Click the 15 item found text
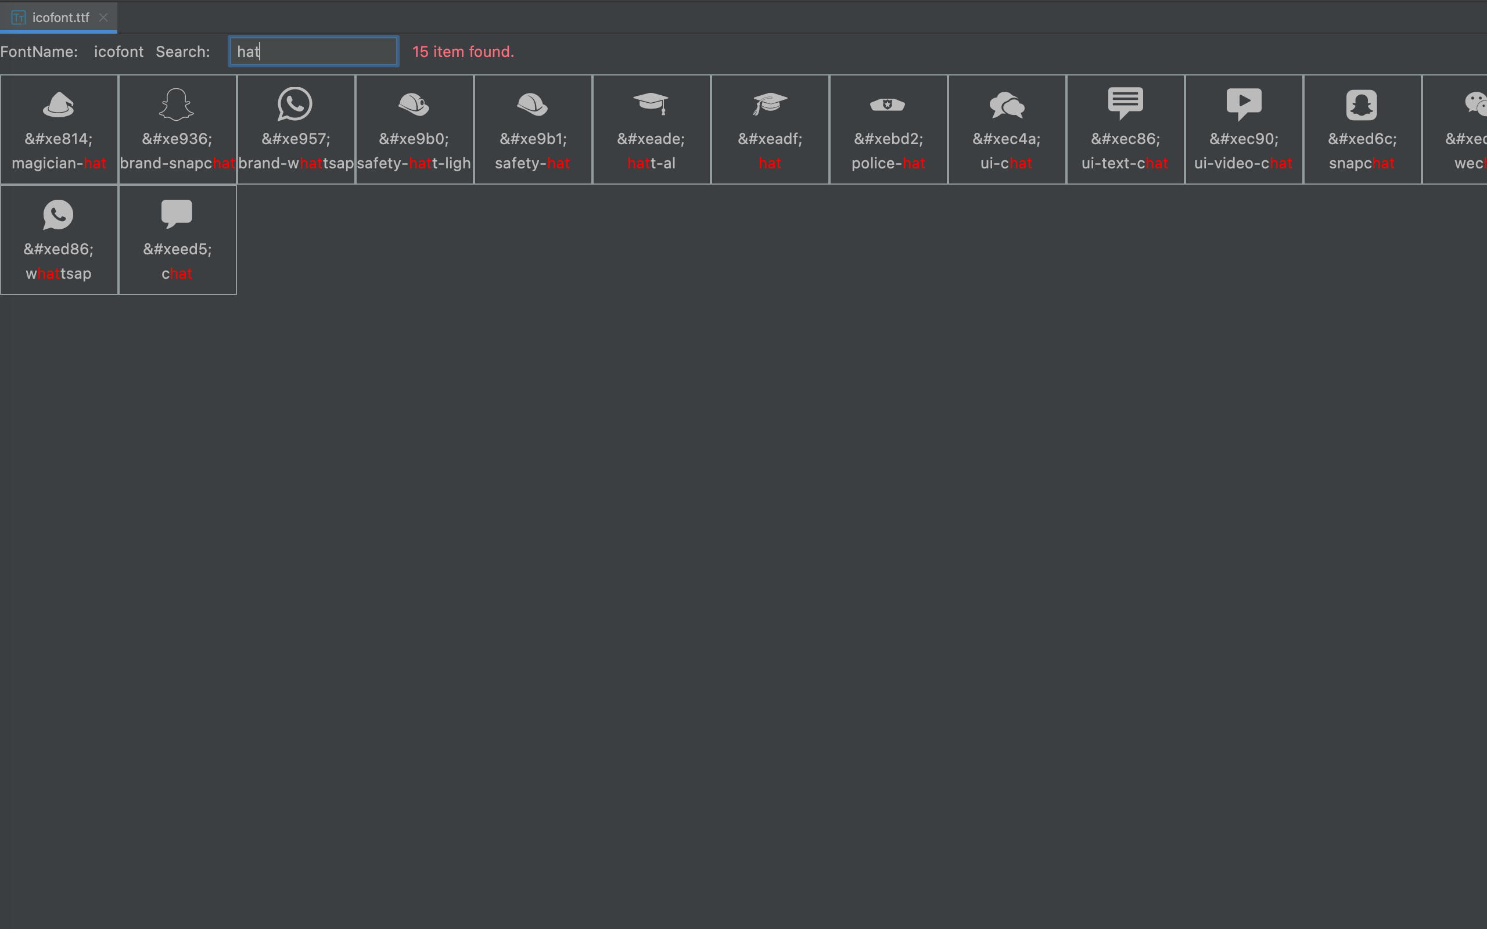This screenshot has height=929, width=1487. (x=463, y=52)
